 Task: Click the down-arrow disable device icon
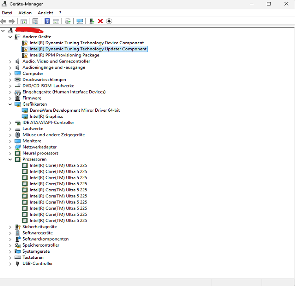click(x=109, y=21)
